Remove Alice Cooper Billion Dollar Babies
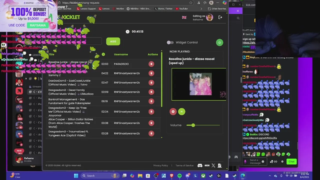320x180 pixels. [x=151, y=123]
